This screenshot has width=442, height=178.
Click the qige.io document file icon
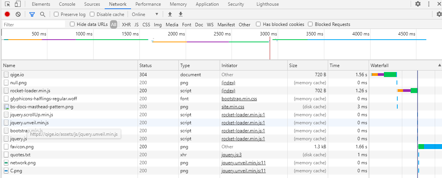pos(6,75)
